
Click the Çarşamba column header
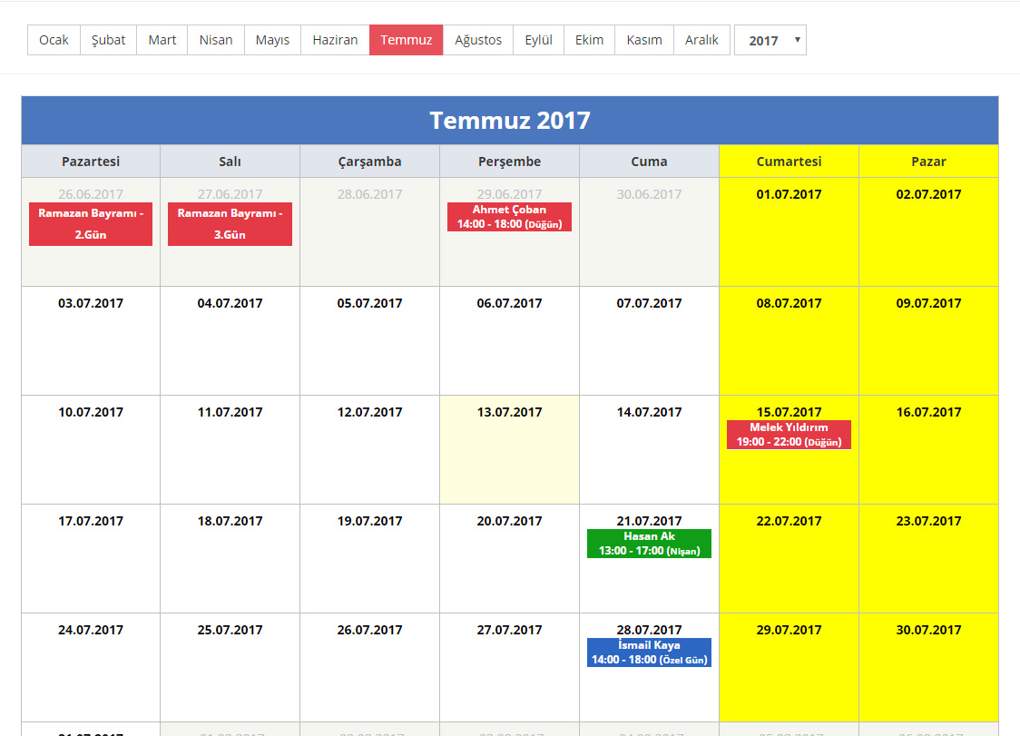[x=369, y=162]
